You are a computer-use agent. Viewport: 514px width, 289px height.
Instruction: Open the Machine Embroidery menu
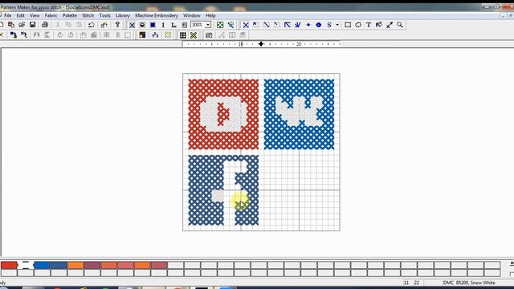click(157, 15)
